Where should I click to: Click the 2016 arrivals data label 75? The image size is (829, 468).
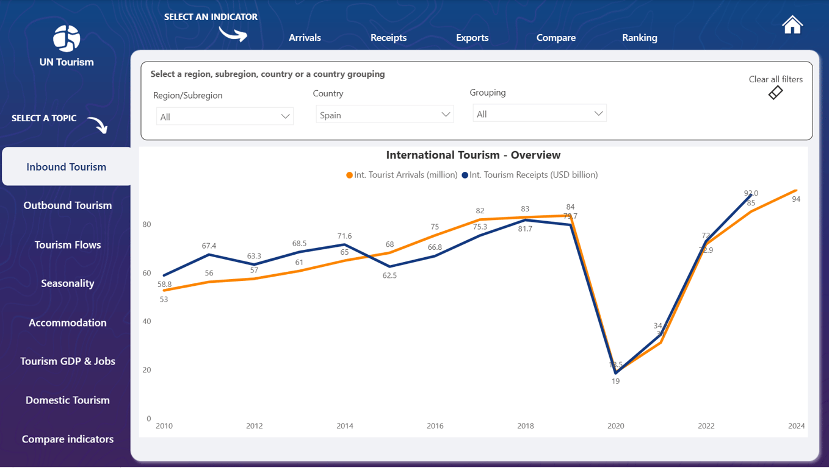(435, 227)
